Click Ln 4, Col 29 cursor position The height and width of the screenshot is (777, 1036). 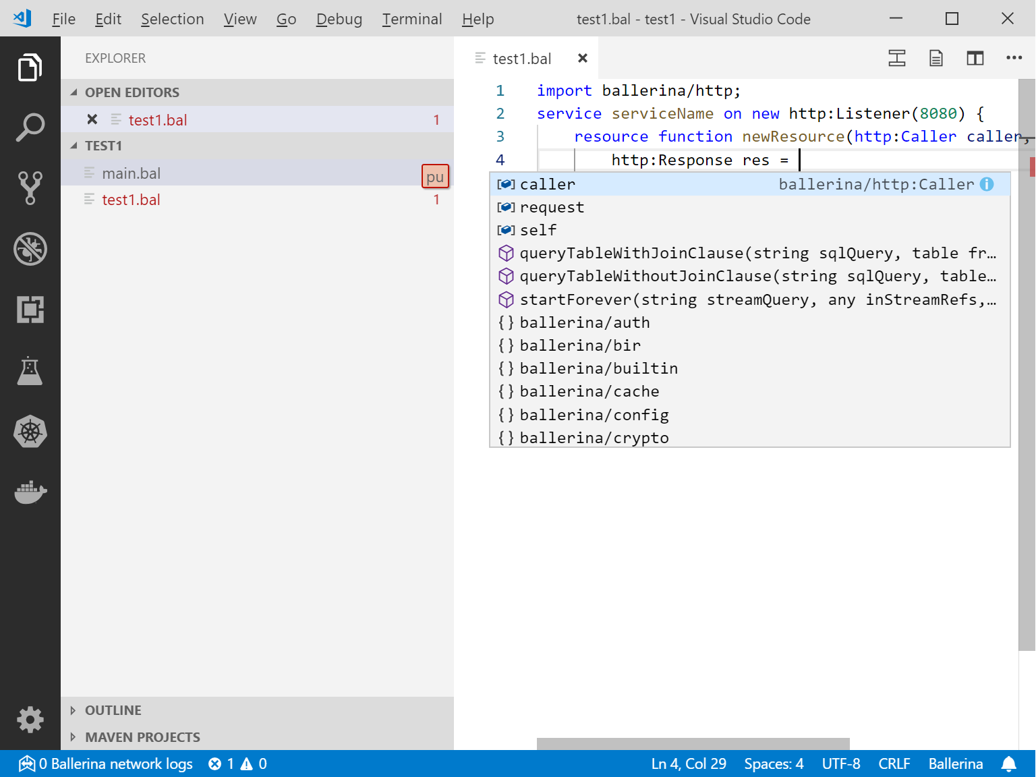coord(689,764)
